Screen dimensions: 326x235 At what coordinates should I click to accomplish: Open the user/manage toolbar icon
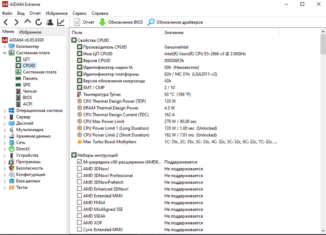click(49, 22)
